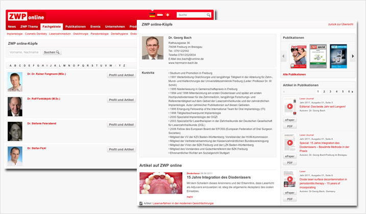This screenshot has height=214, width=366.
Task: Open the Events menu item
Action: click(95, 26)
